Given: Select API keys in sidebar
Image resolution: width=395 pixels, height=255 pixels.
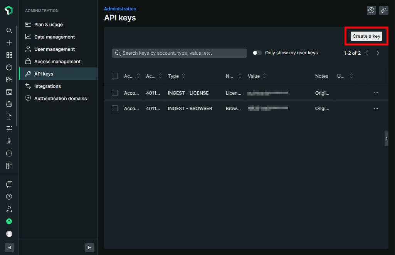Looking at the screenshot, I should point(59,74).
